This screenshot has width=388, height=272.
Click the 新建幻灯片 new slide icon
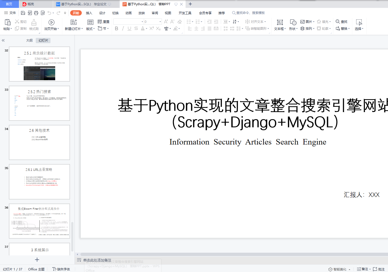pyautogui.click(x=74, y=22)
